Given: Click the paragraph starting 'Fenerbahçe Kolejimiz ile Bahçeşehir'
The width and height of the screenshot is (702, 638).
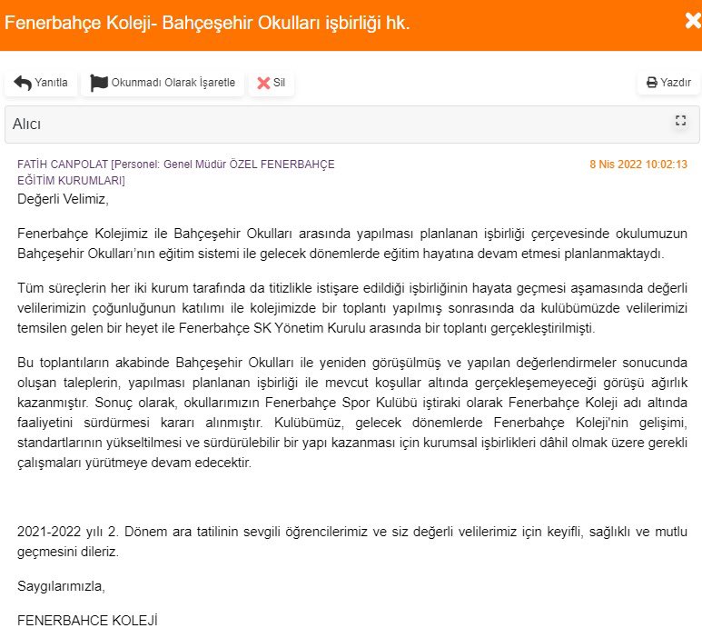Looking at the screenshot, I should click(351, 244).
